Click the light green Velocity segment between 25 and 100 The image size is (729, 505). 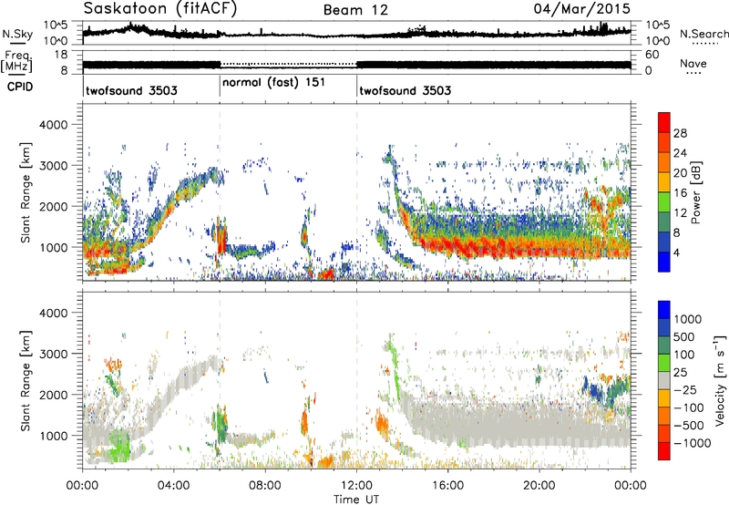(x=664, y=363)
